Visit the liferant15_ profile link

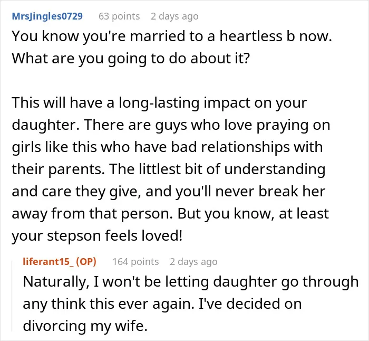point(48,262)
